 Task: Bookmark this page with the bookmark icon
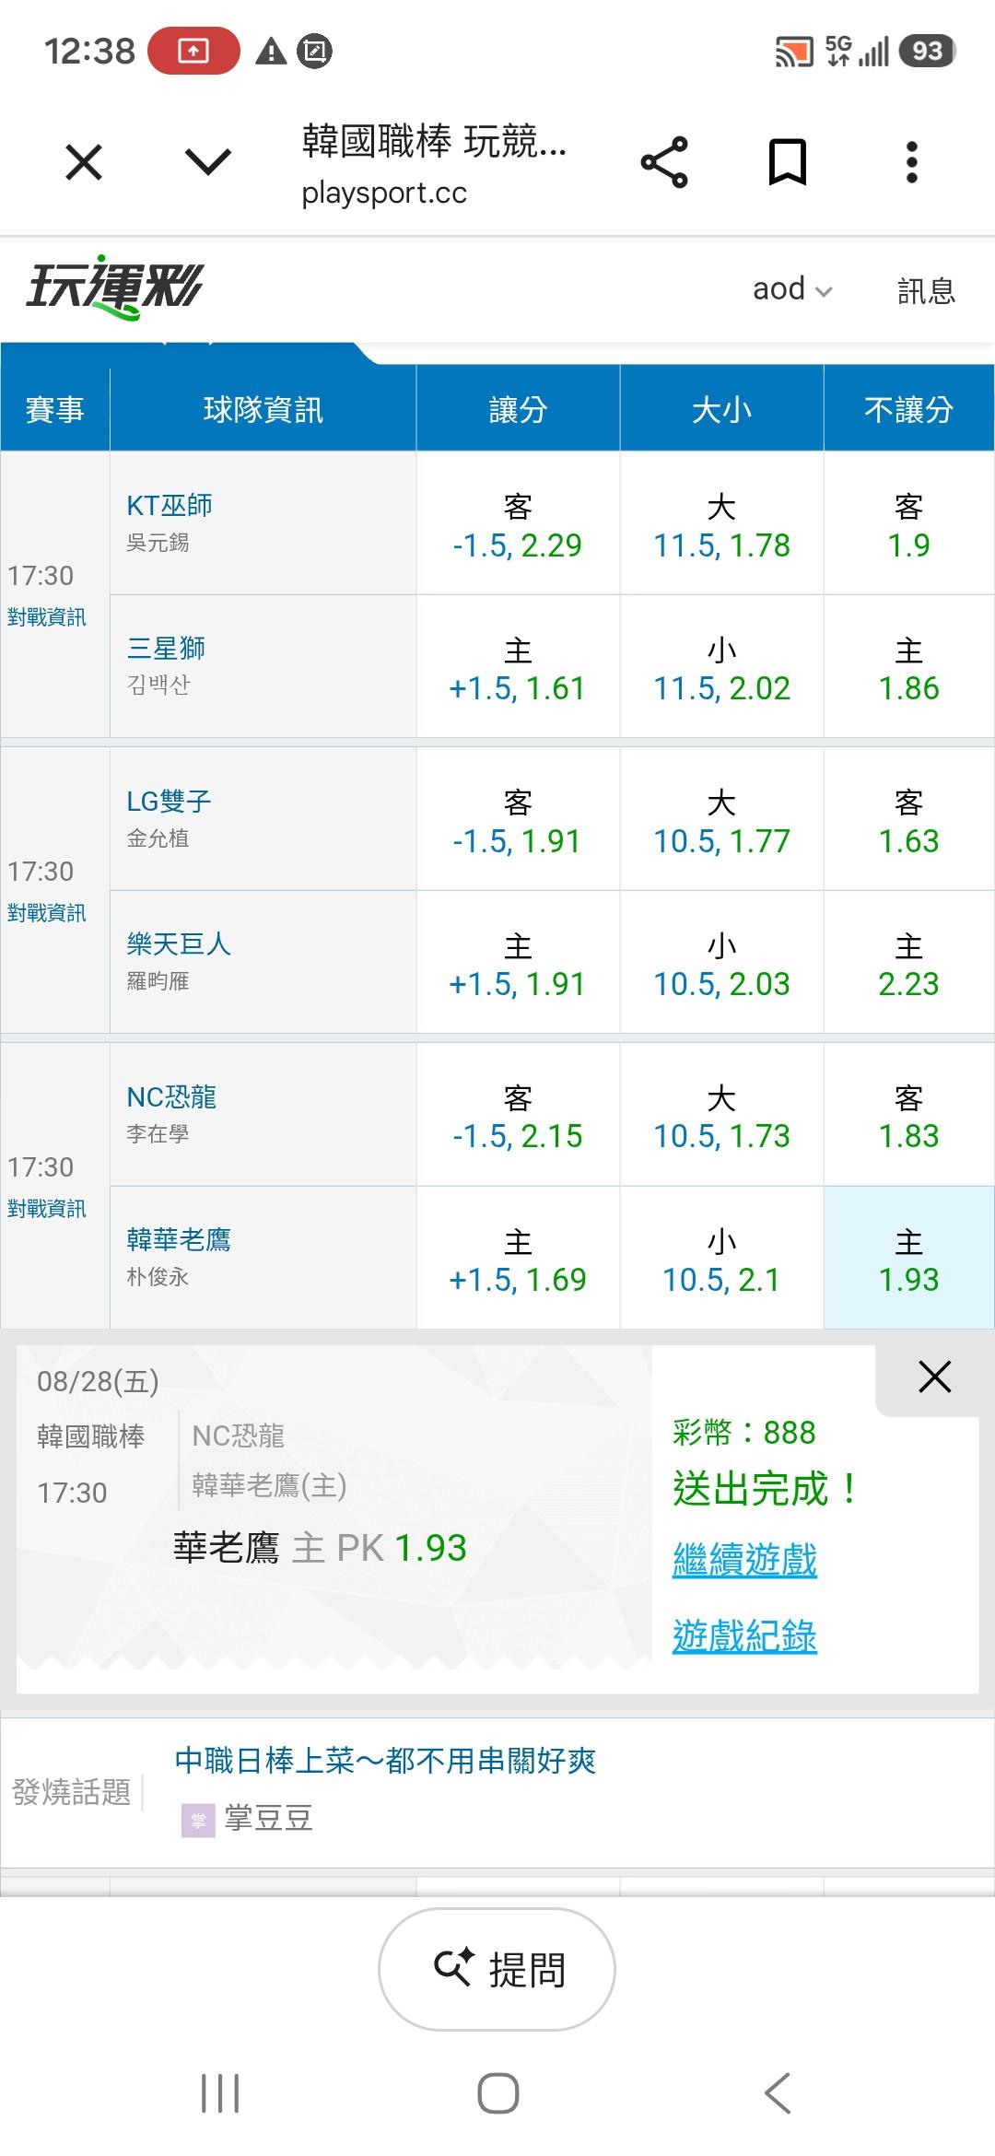(788, 162)
